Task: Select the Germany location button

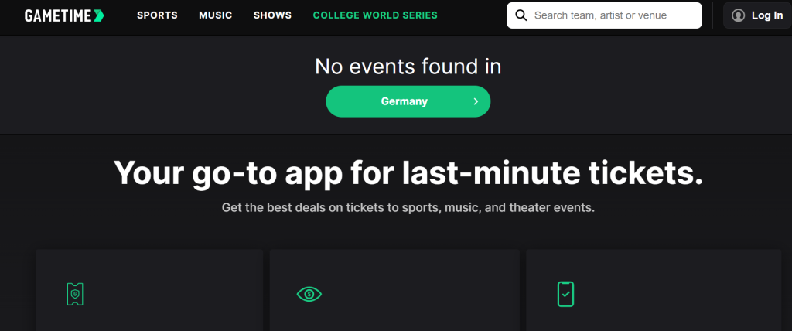Action: point(405,101)
